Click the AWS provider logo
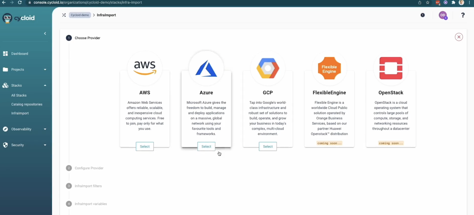Viewport: 474px width, 215px height. point(145,68)
